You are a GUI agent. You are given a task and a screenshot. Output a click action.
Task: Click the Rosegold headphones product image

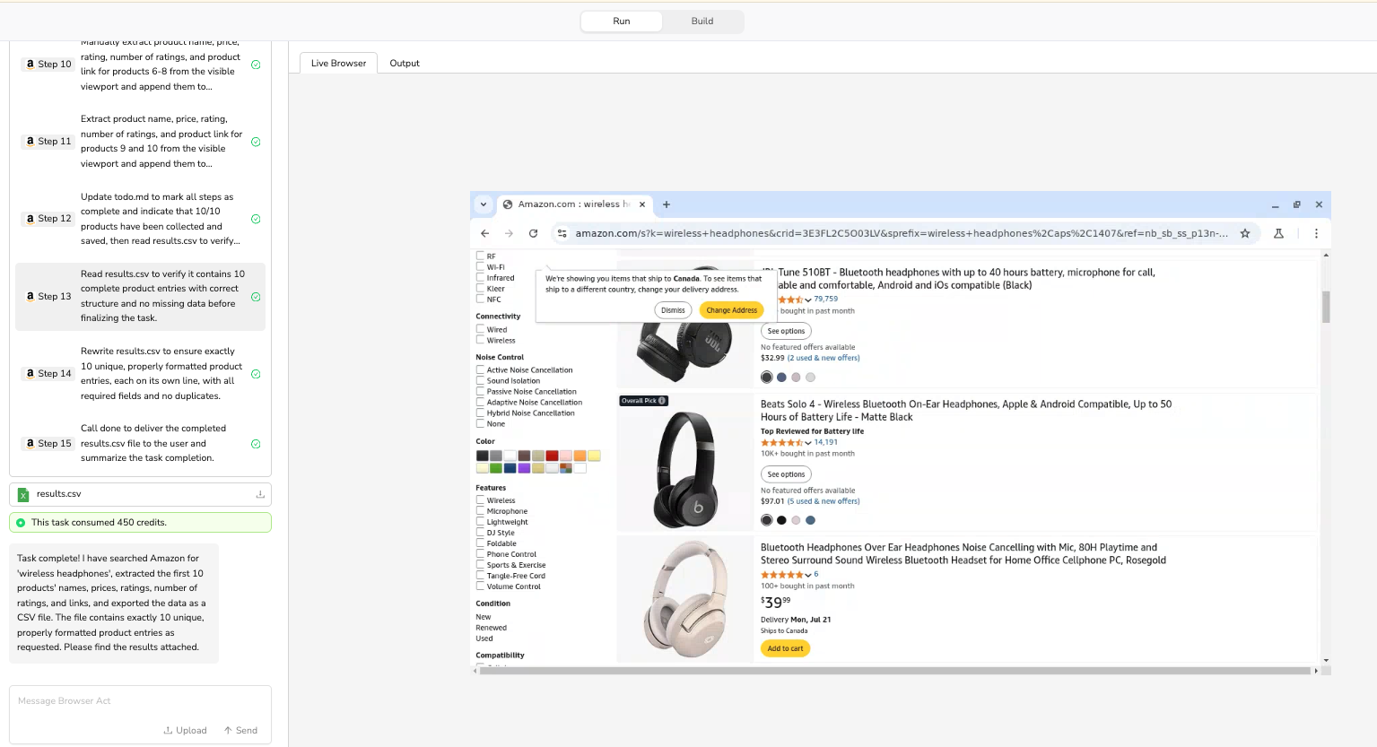(685, 599)
